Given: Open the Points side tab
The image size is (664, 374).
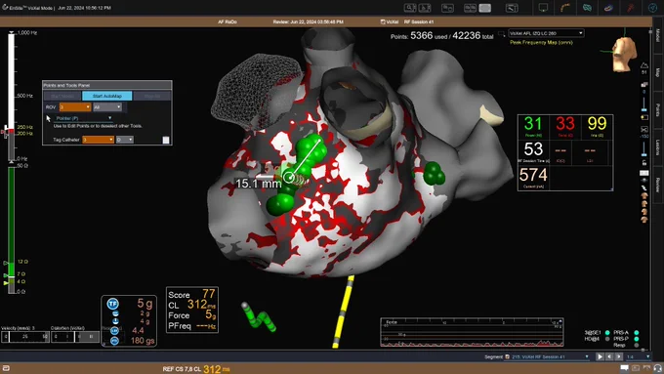Looking at the screenshot, I should tap(657, 109).
